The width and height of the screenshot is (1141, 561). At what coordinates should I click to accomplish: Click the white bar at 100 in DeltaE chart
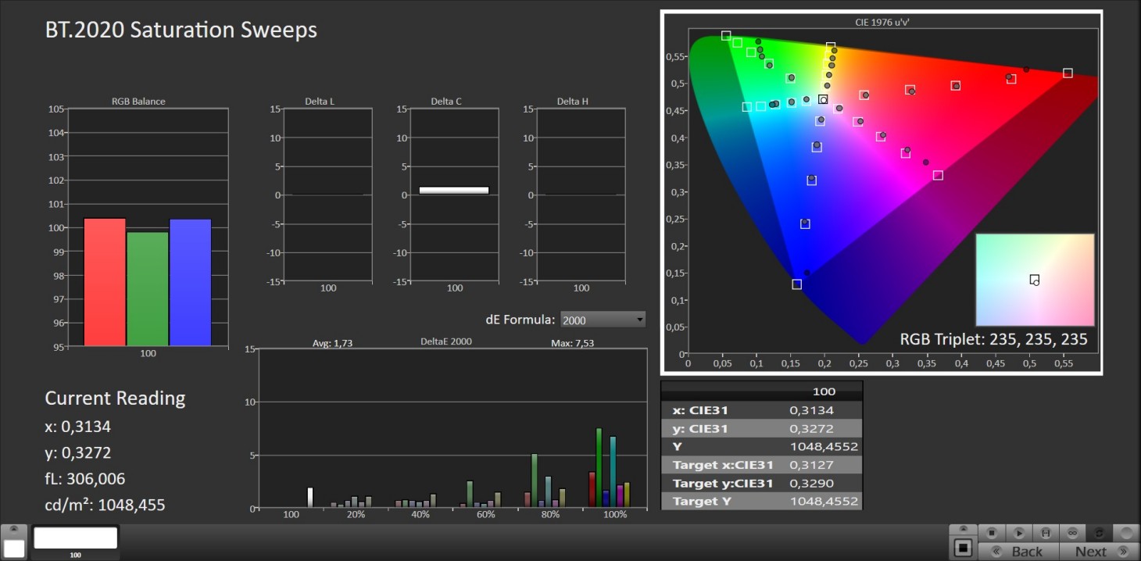pos(309,498)
